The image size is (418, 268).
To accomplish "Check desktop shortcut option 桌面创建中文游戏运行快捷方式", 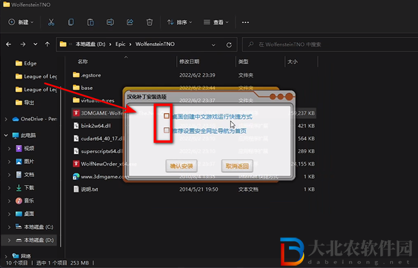I will pyautogui.click(x=167, y=116).
